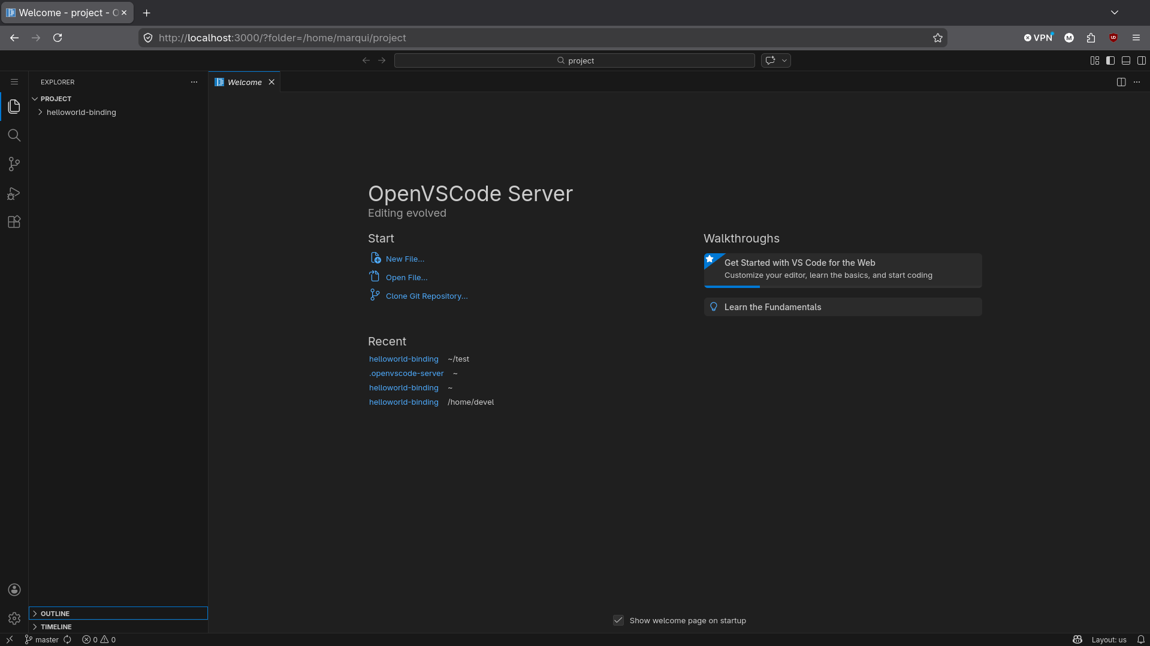Viewport: 1150px width, 646px height.
Task: Open the Extensions view icon
Action: [14, 222]
